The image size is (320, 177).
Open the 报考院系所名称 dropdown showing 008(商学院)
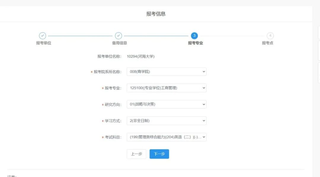coord(167,71)
